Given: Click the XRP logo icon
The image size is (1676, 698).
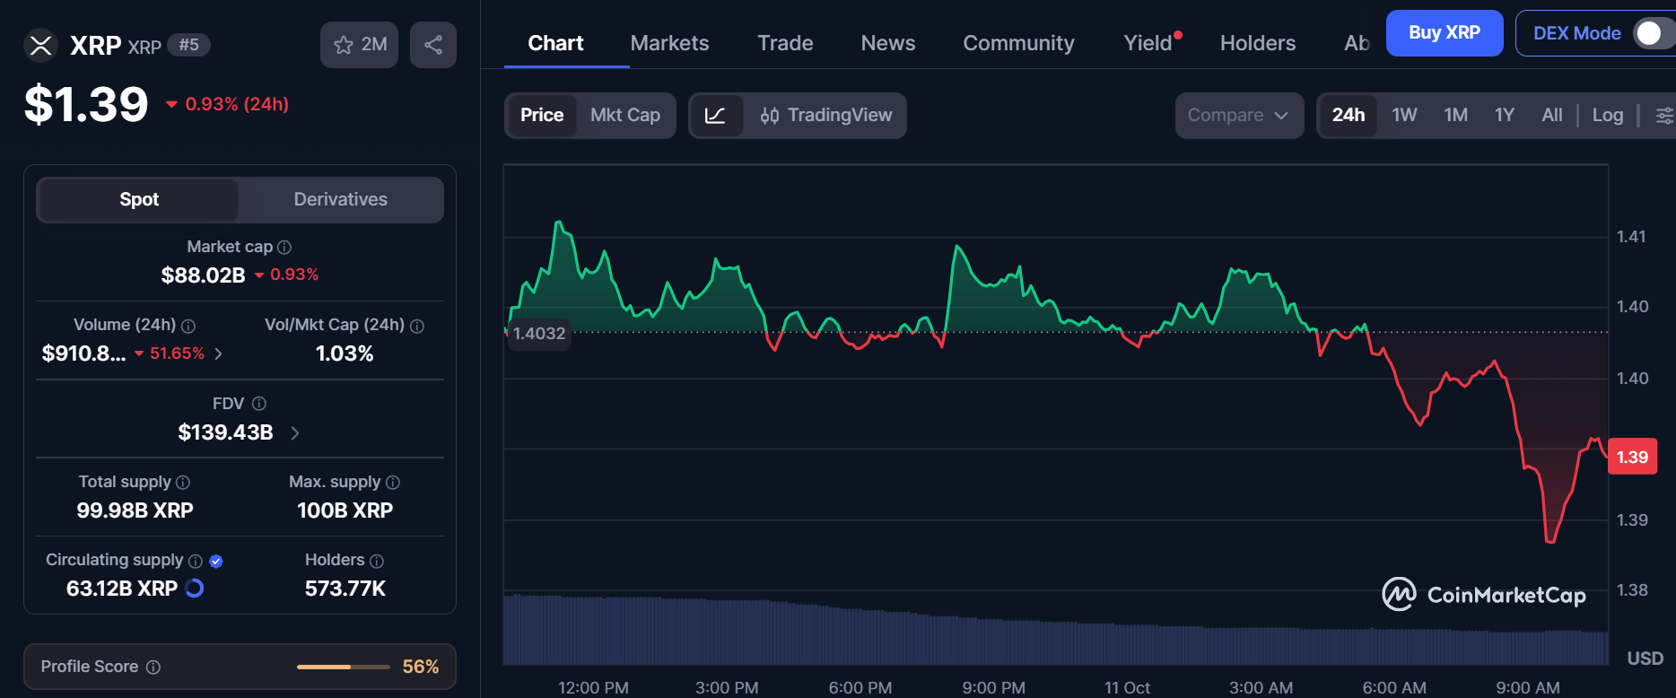Looking at the screenshot, I should point(40,45).
